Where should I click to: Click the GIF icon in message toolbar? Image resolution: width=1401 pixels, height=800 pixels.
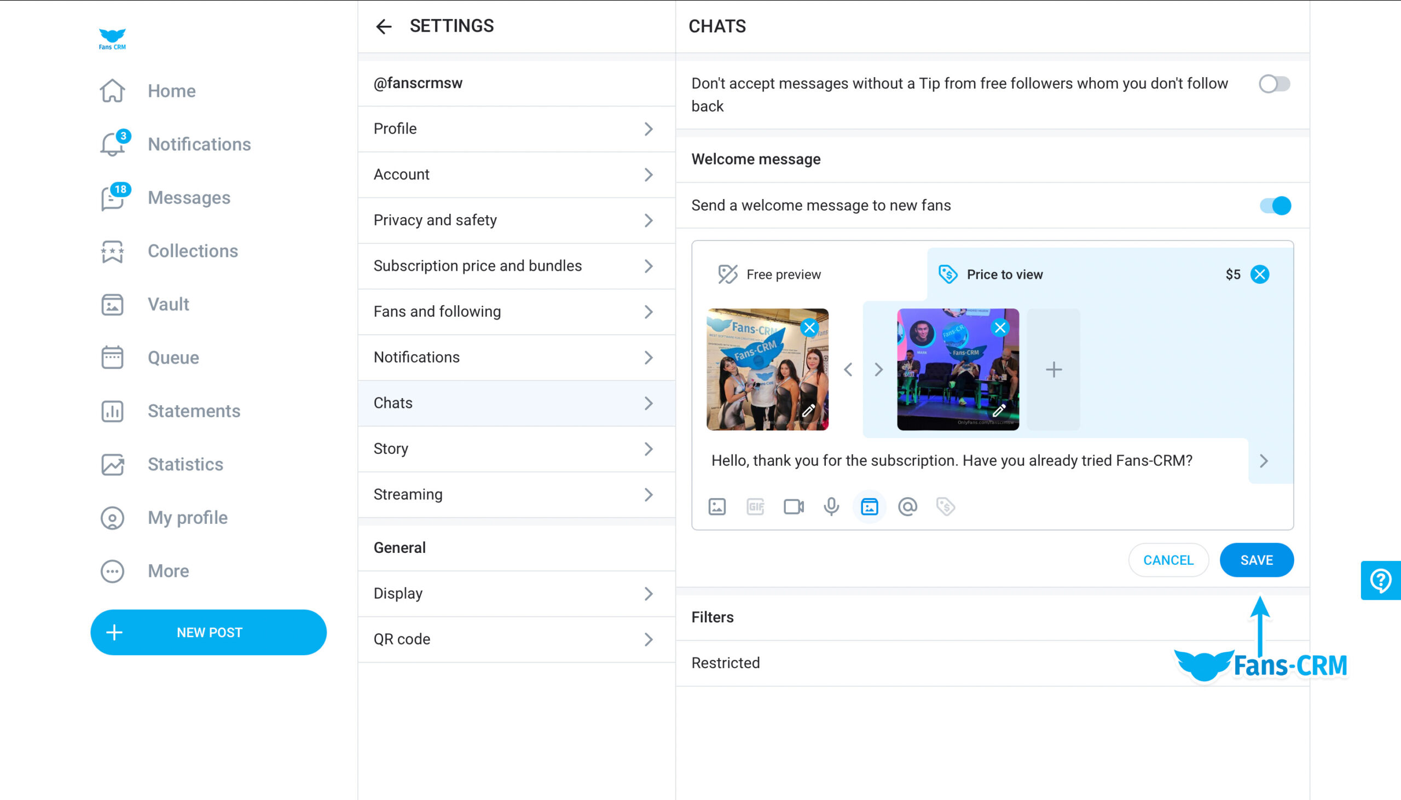click(755, 507)
